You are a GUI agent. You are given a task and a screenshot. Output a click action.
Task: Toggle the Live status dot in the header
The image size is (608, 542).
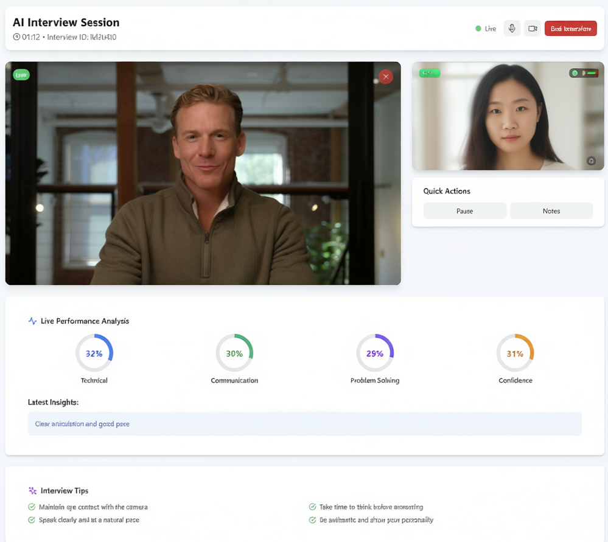coord(478,28)
